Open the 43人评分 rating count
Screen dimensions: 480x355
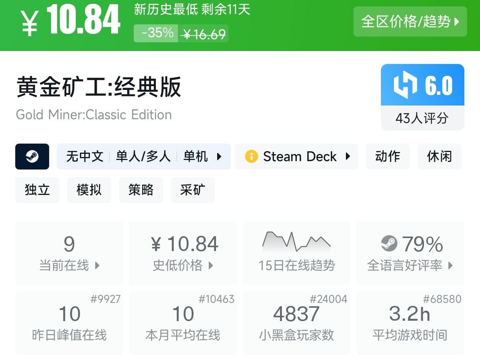click(422, 118)
